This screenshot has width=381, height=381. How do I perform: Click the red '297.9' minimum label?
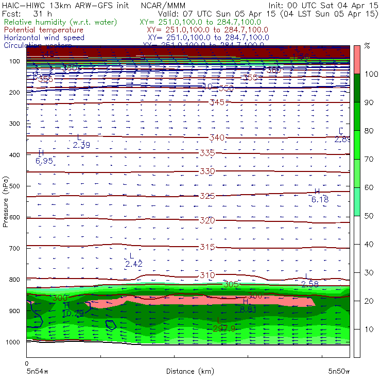[x=224, y=329]
